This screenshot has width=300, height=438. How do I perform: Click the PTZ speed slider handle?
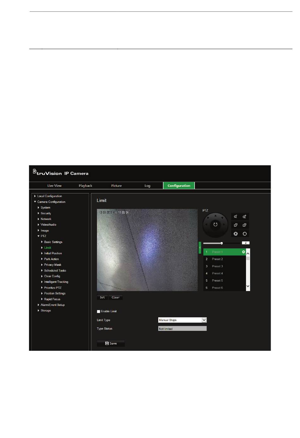tap(222, 243)
